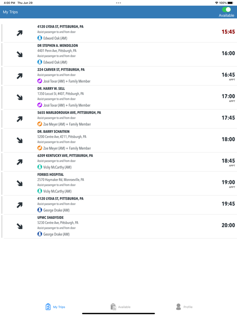Select the pickup arrow for 4120 Lydia St trip
This screenshot has height=316, width=237.
point(19,33)
